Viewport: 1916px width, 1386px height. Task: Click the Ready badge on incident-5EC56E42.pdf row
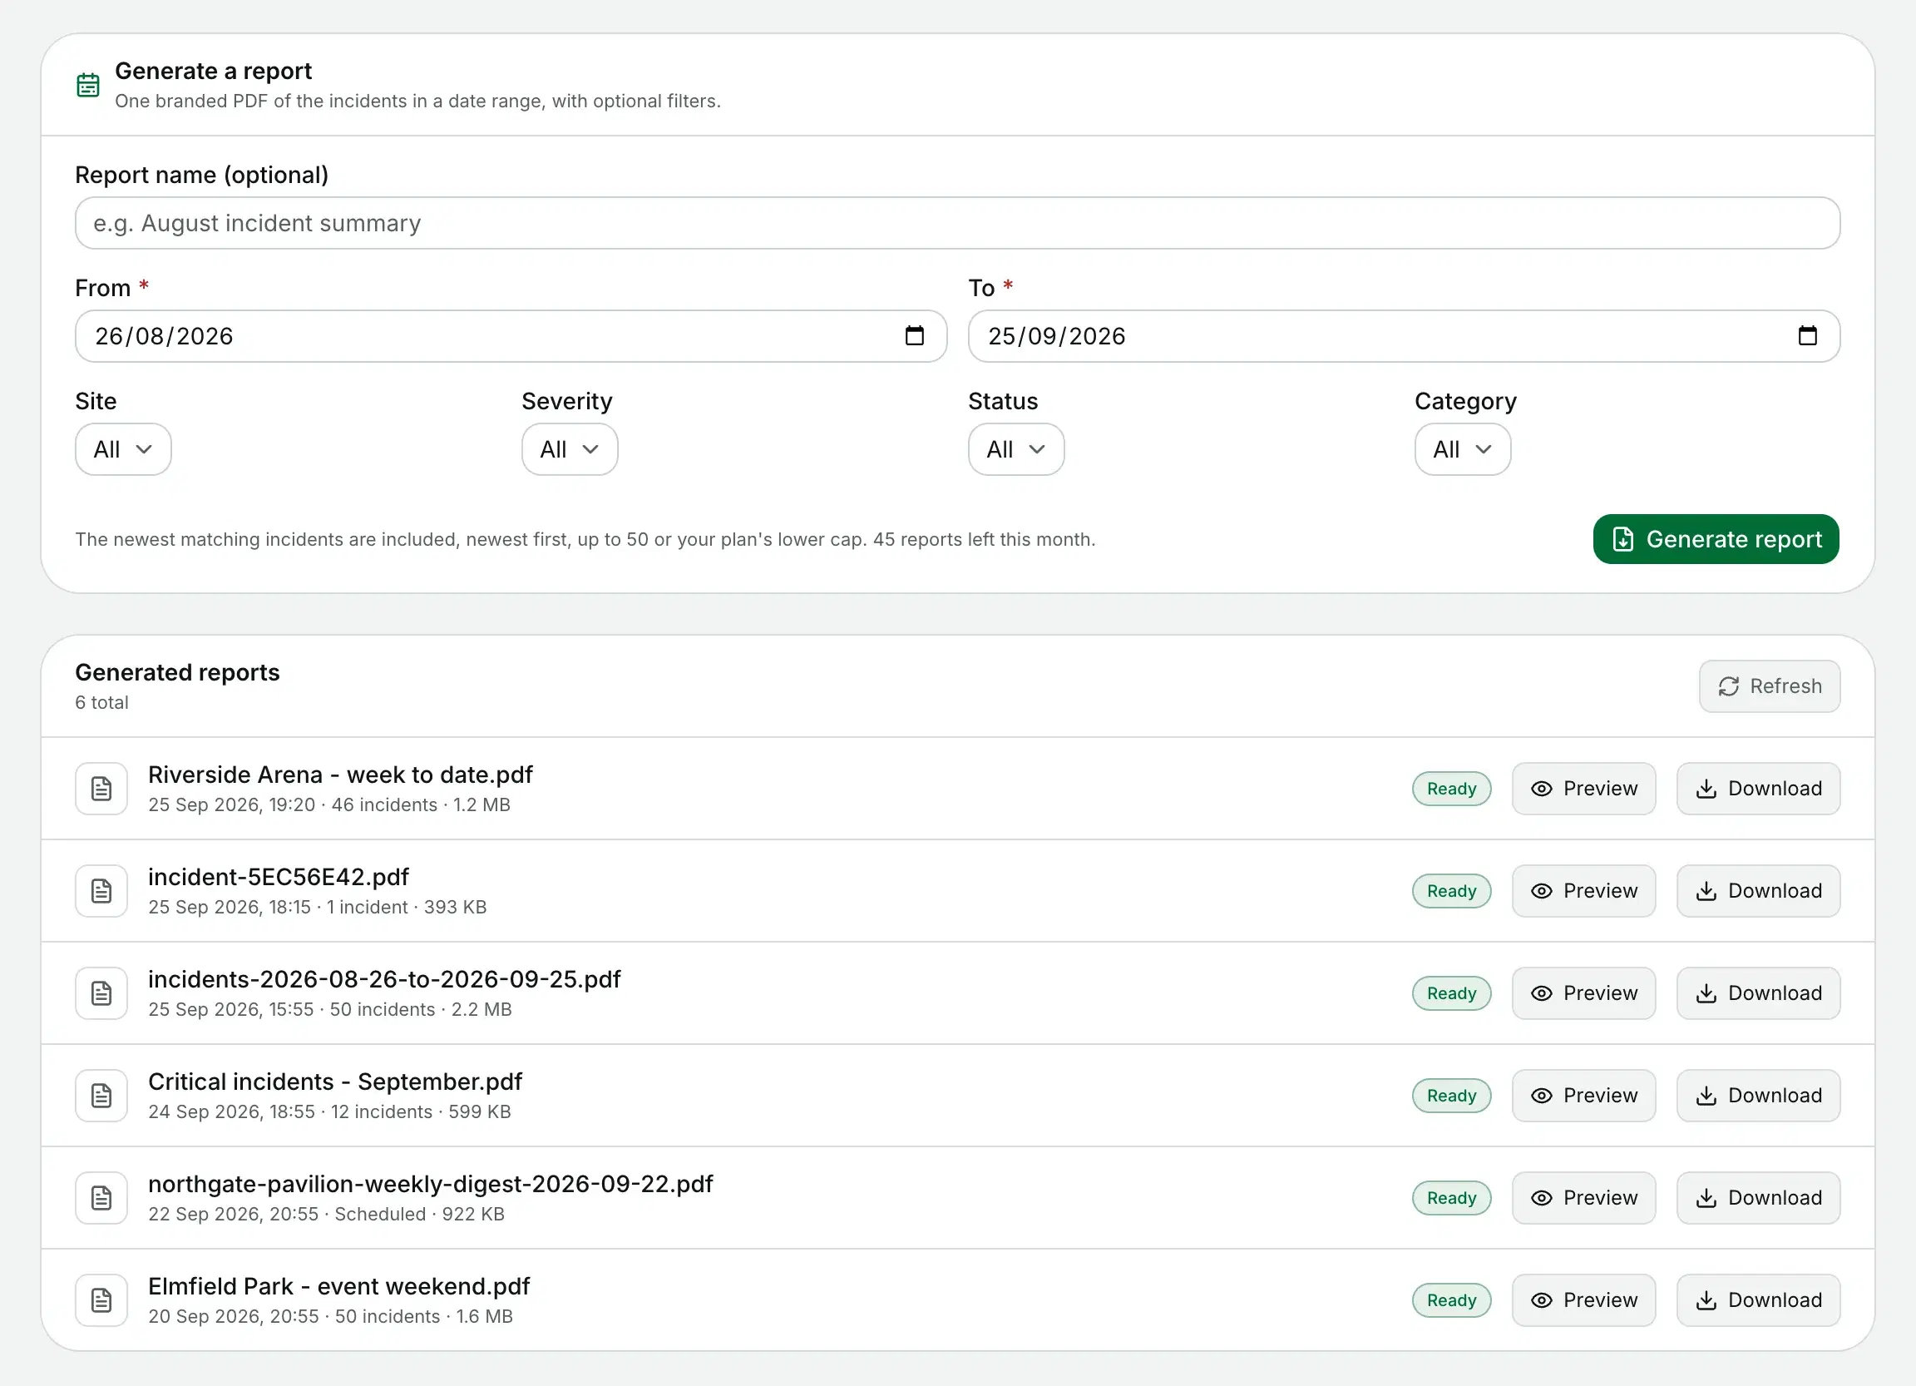(x=1451, y=891)
